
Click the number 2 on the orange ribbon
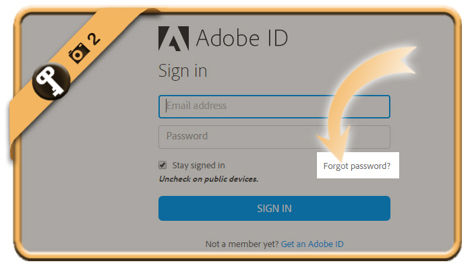click(94, 39)
